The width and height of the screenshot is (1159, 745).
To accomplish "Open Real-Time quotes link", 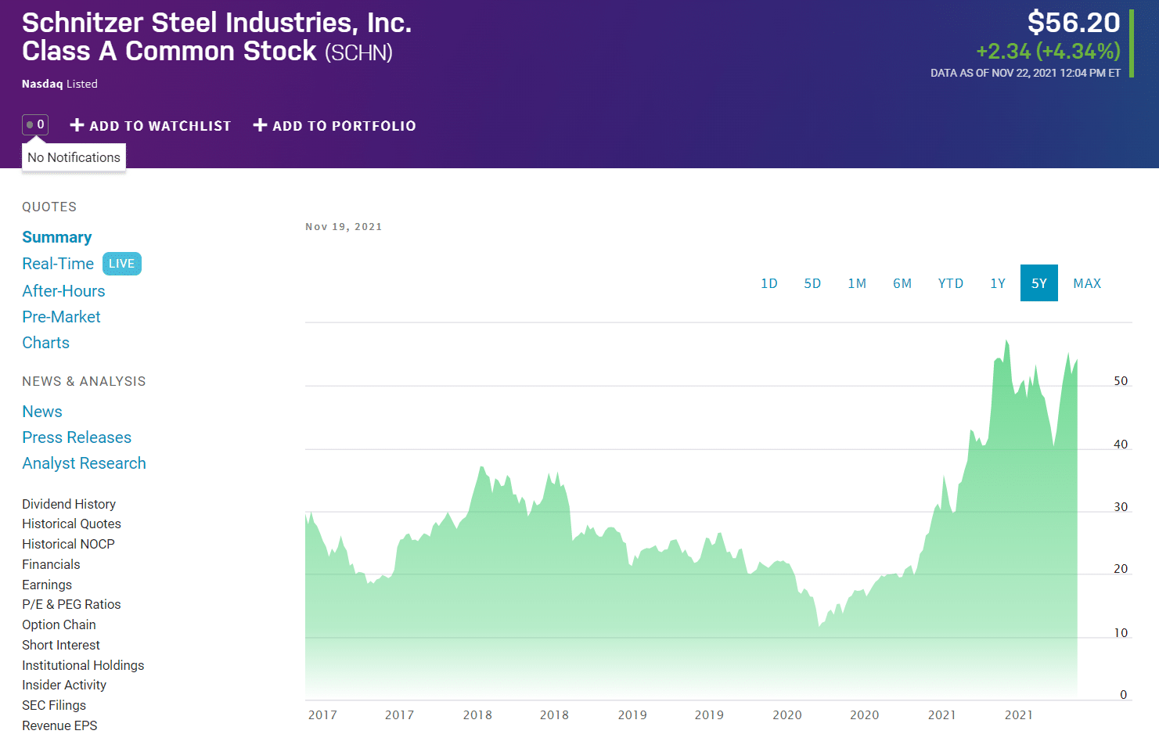I will point(58,264).
